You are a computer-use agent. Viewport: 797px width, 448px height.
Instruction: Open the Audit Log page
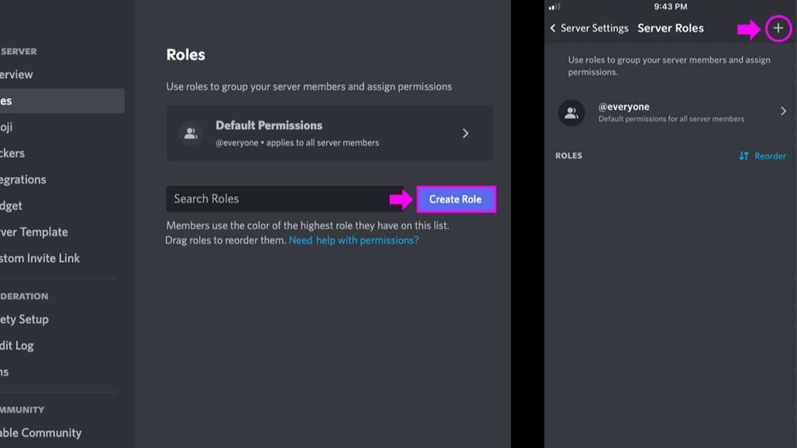point(18,345)
